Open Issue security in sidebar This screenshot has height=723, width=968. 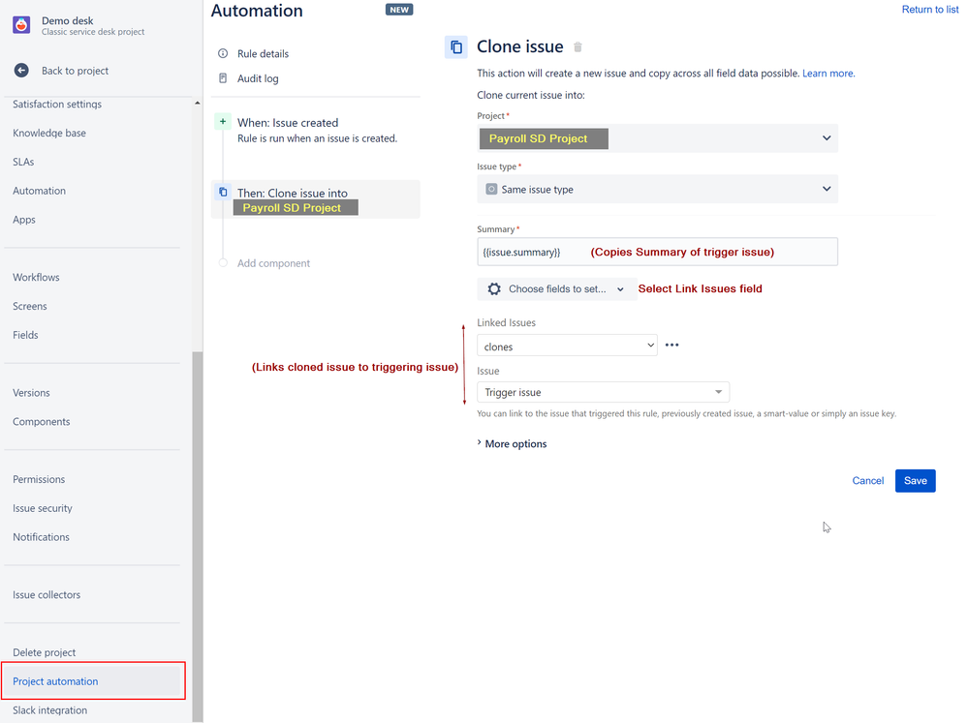tap(42, 508)
